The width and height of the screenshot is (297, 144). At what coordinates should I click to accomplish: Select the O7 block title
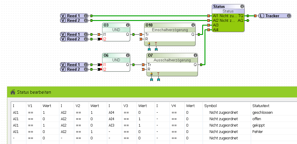pos(150,55)
